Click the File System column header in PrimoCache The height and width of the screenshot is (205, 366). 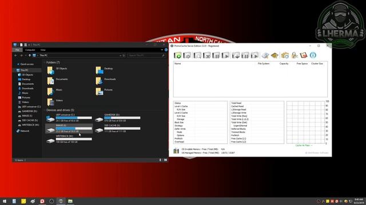264,63
